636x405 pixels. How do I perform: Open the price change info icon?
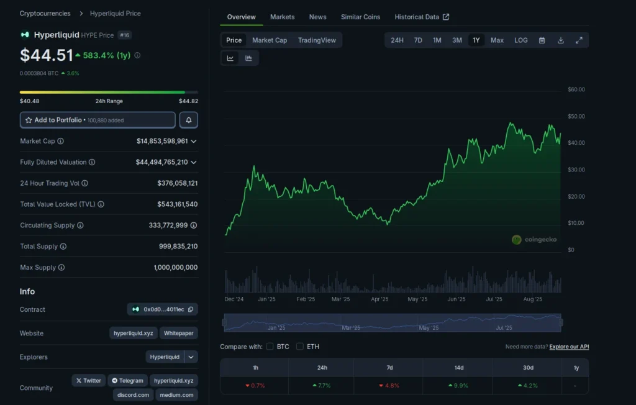(137, 55)
